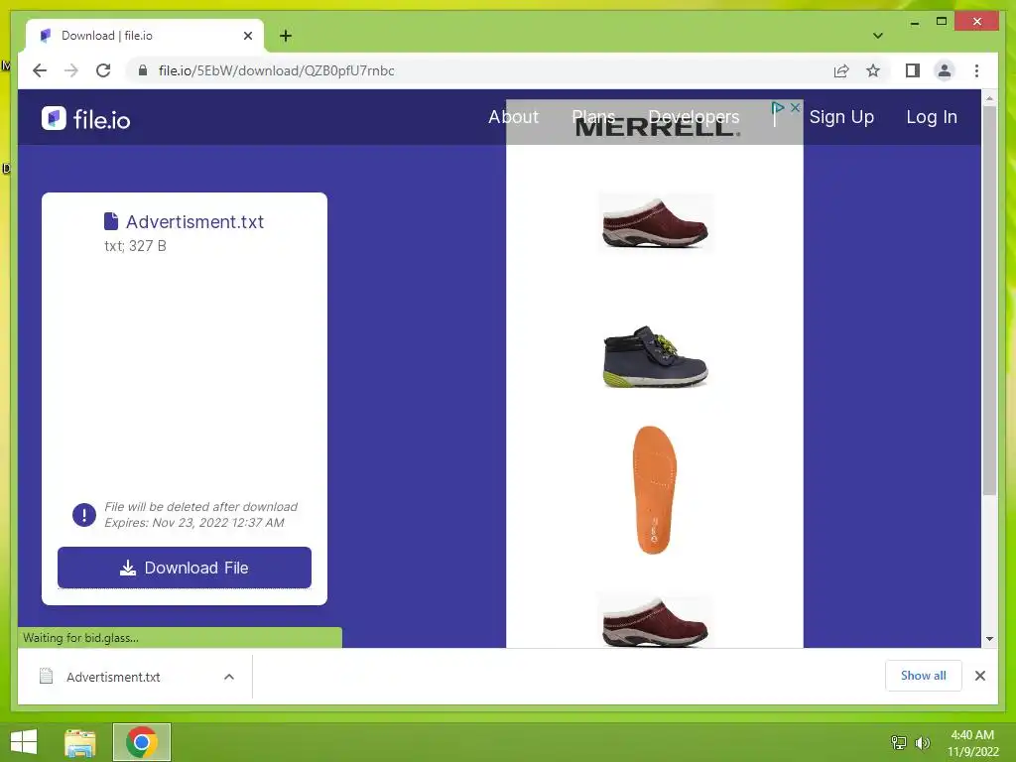The image size is (1016, 762).
Task: Click Sign Up link
Action: 841,117
